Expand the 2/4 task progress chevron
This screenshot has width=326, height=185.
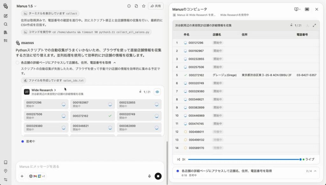tap(315, 171)
